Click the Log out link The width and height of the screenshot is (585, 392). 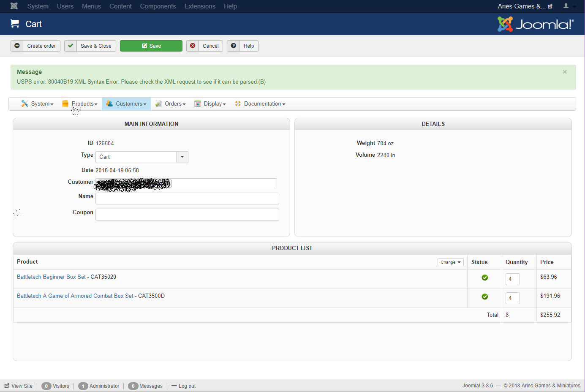(184, 386)
